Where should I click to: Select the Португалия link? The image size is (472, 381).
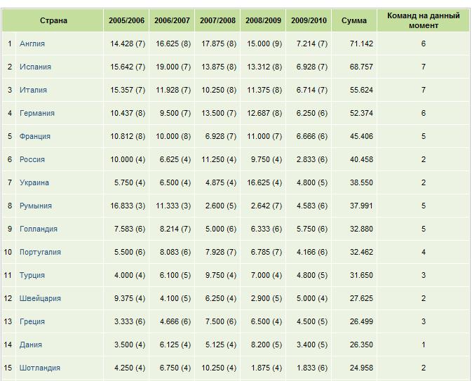[40, 252]
